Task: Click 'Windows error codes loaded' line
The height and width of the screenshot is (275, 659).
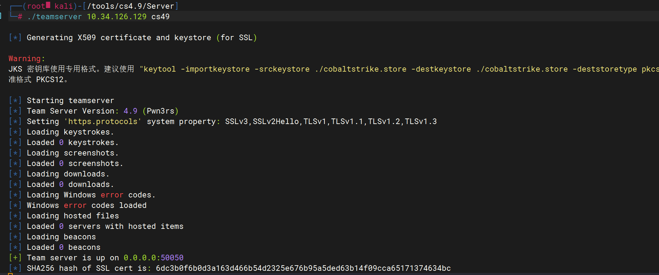Action: click(87, 205)
